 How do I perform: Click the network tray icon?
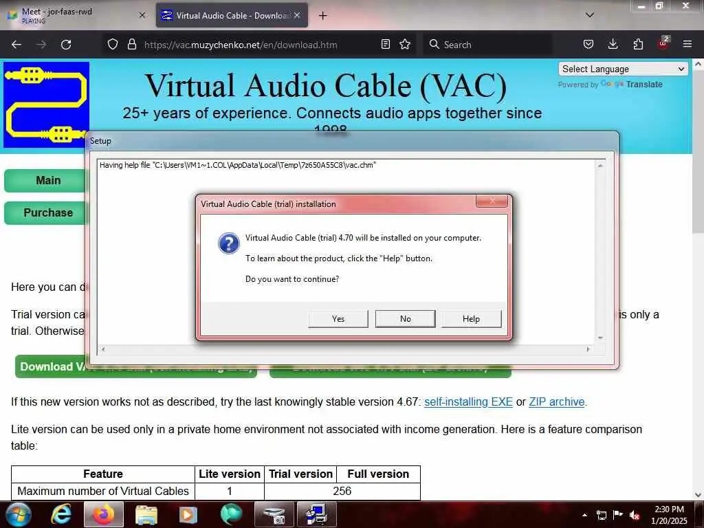coord(601,515)
